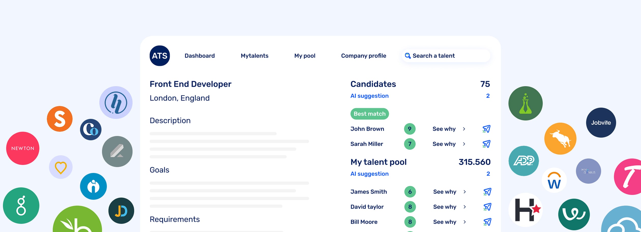641x232 pixels.
Task: Expand See why arrow for James Smith
Action: click(465, 192)
